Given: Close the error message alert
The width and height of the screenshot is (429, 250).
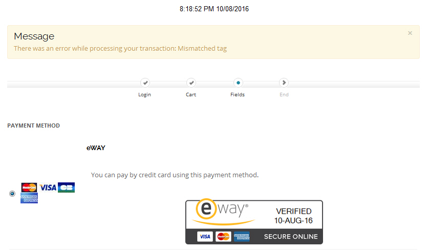Looking at the screenshot, I should (410, 33).
